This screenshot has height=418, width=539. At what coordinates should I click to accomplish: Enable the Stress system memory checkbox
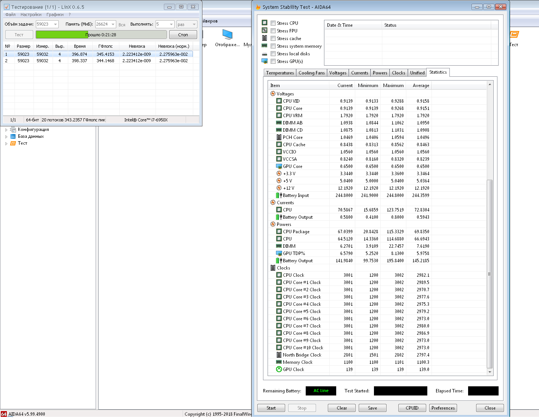pyautogui.click(x=273, y=46)
